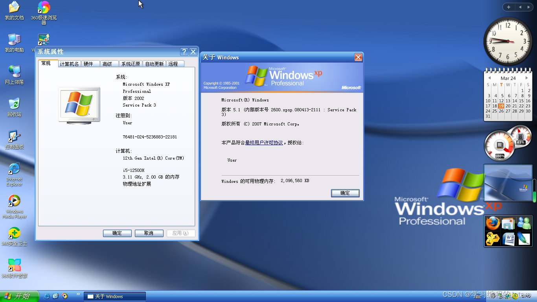Click the Service Pack 3 text in 系统属性
537x302 pixels.
click(139, 105)
